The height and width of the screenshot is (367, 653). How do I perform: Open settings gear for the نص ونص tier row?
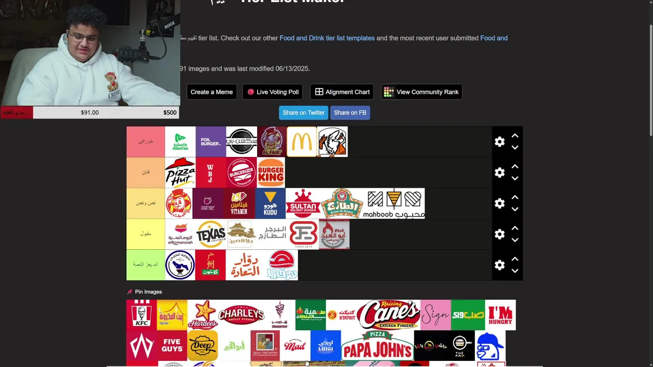499,203
